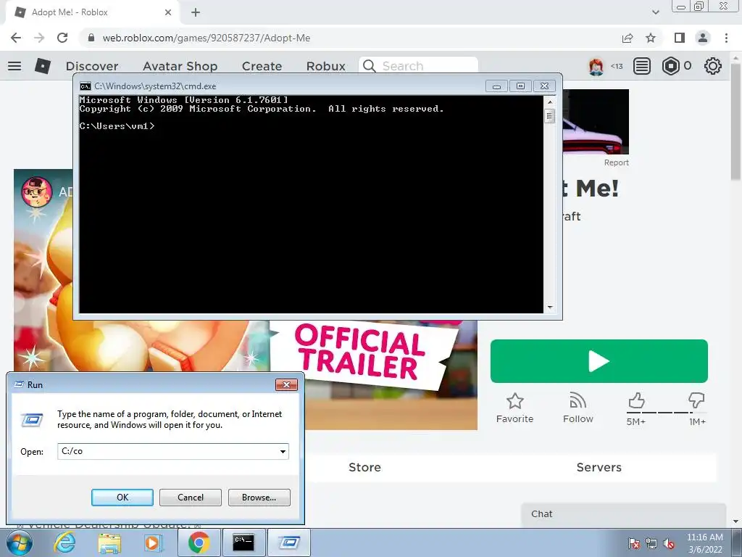Open the Avatar Shop menu item
Viewport: 742px width, 557px height.
coord(180,66)
